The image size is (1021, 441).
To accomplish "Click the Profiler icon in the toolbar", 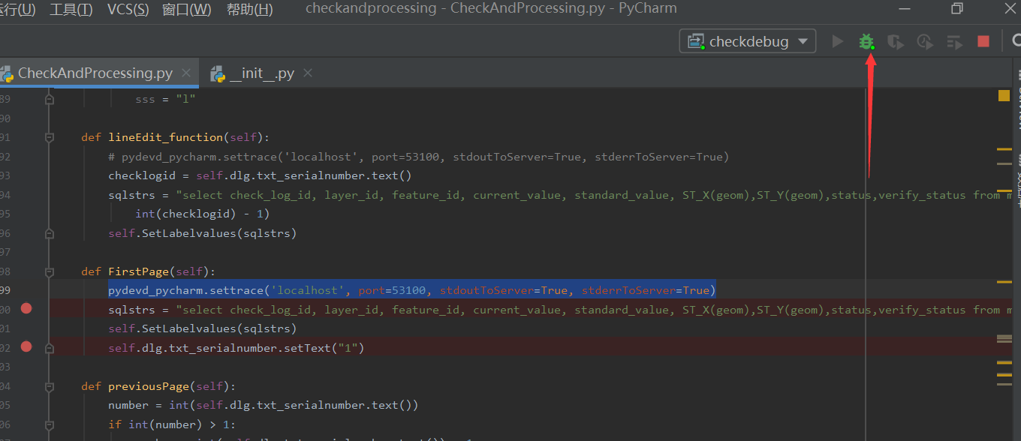I will [x=924, y=41].
